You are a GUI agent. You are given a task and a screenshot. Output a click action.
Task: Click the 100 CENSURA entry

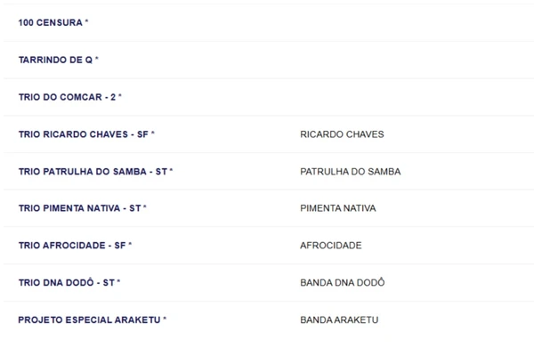(x=50, y=22)
